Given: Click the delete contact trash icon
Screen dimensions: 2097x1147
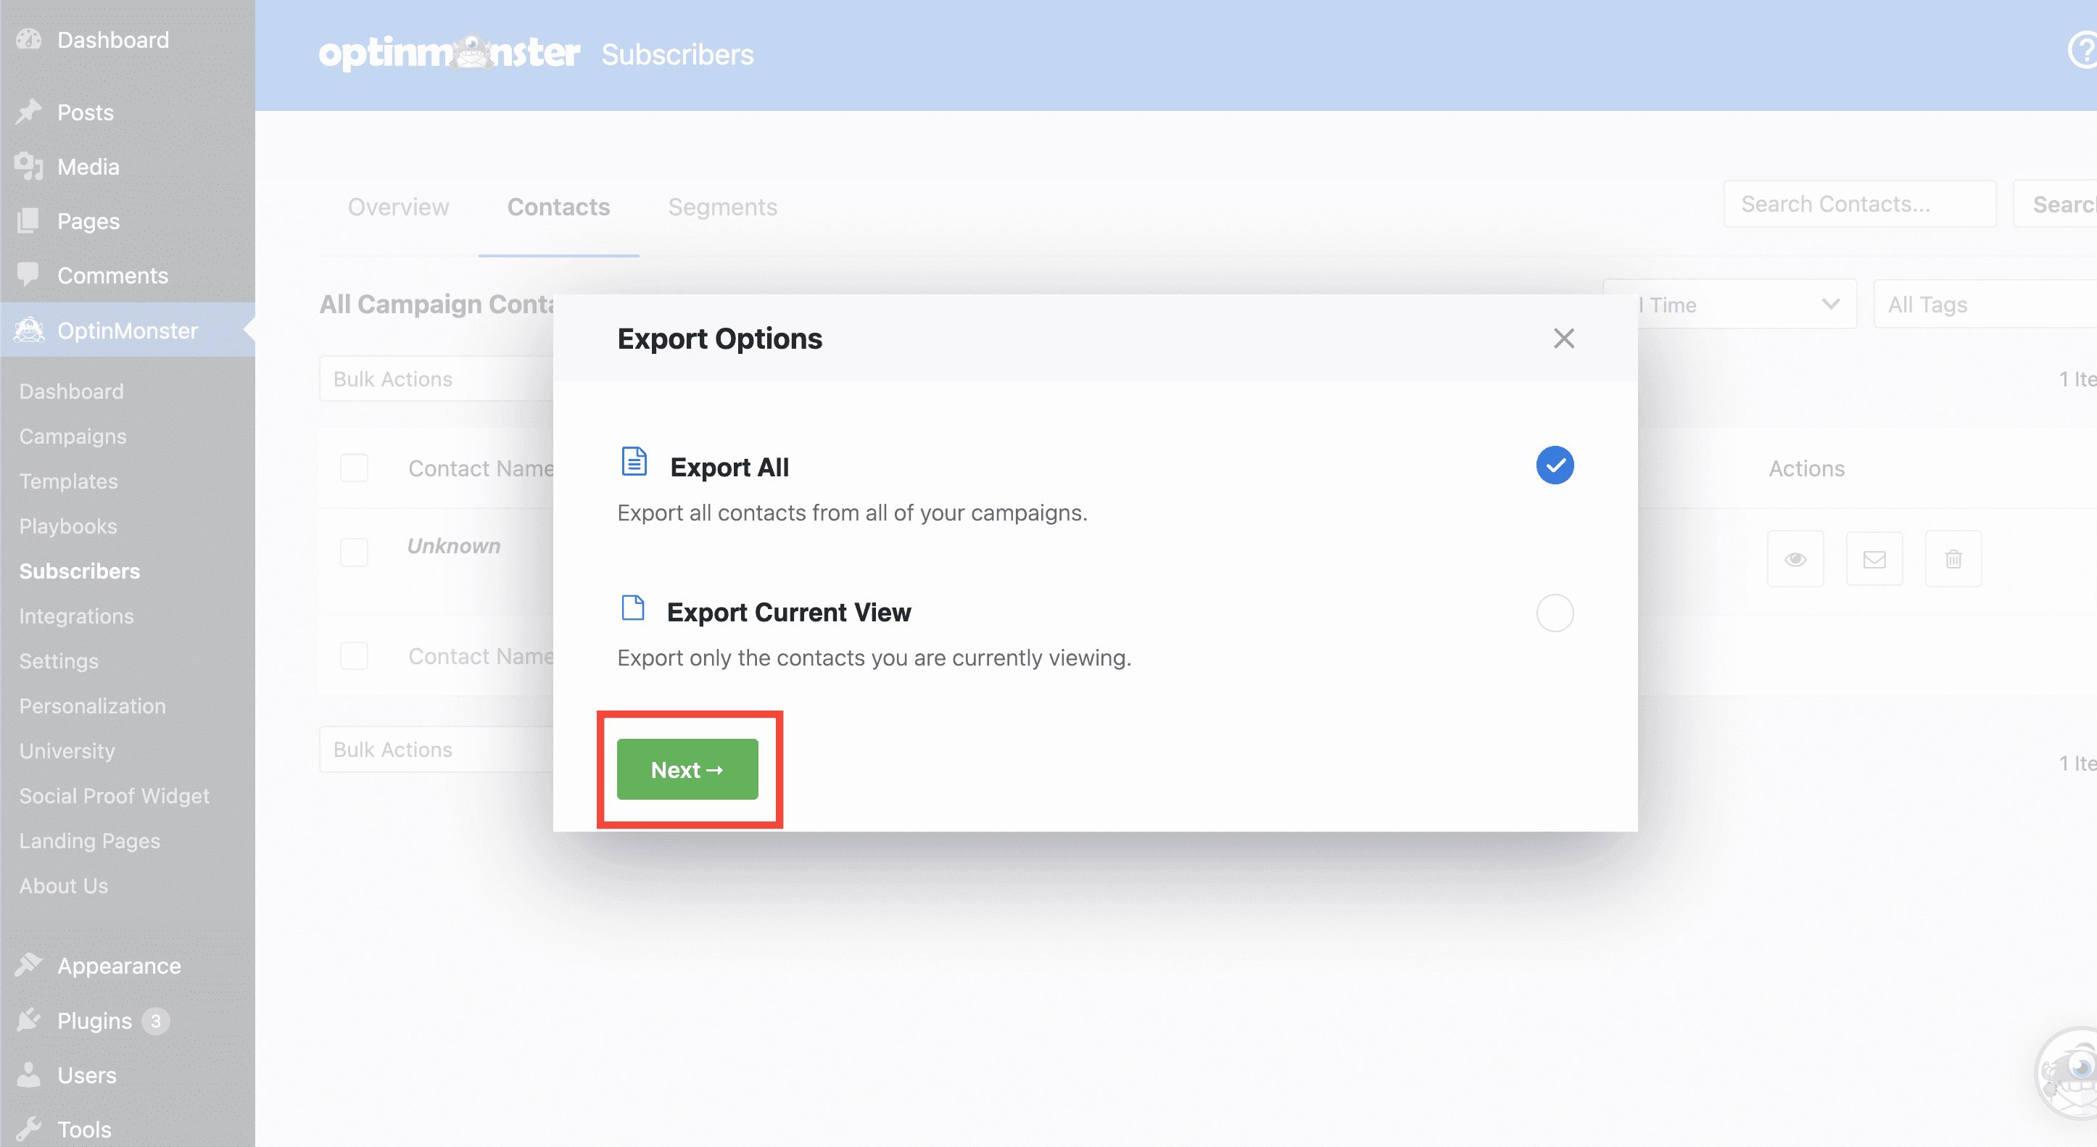Looking at the screenshot, I should [x=1953, y=559].
